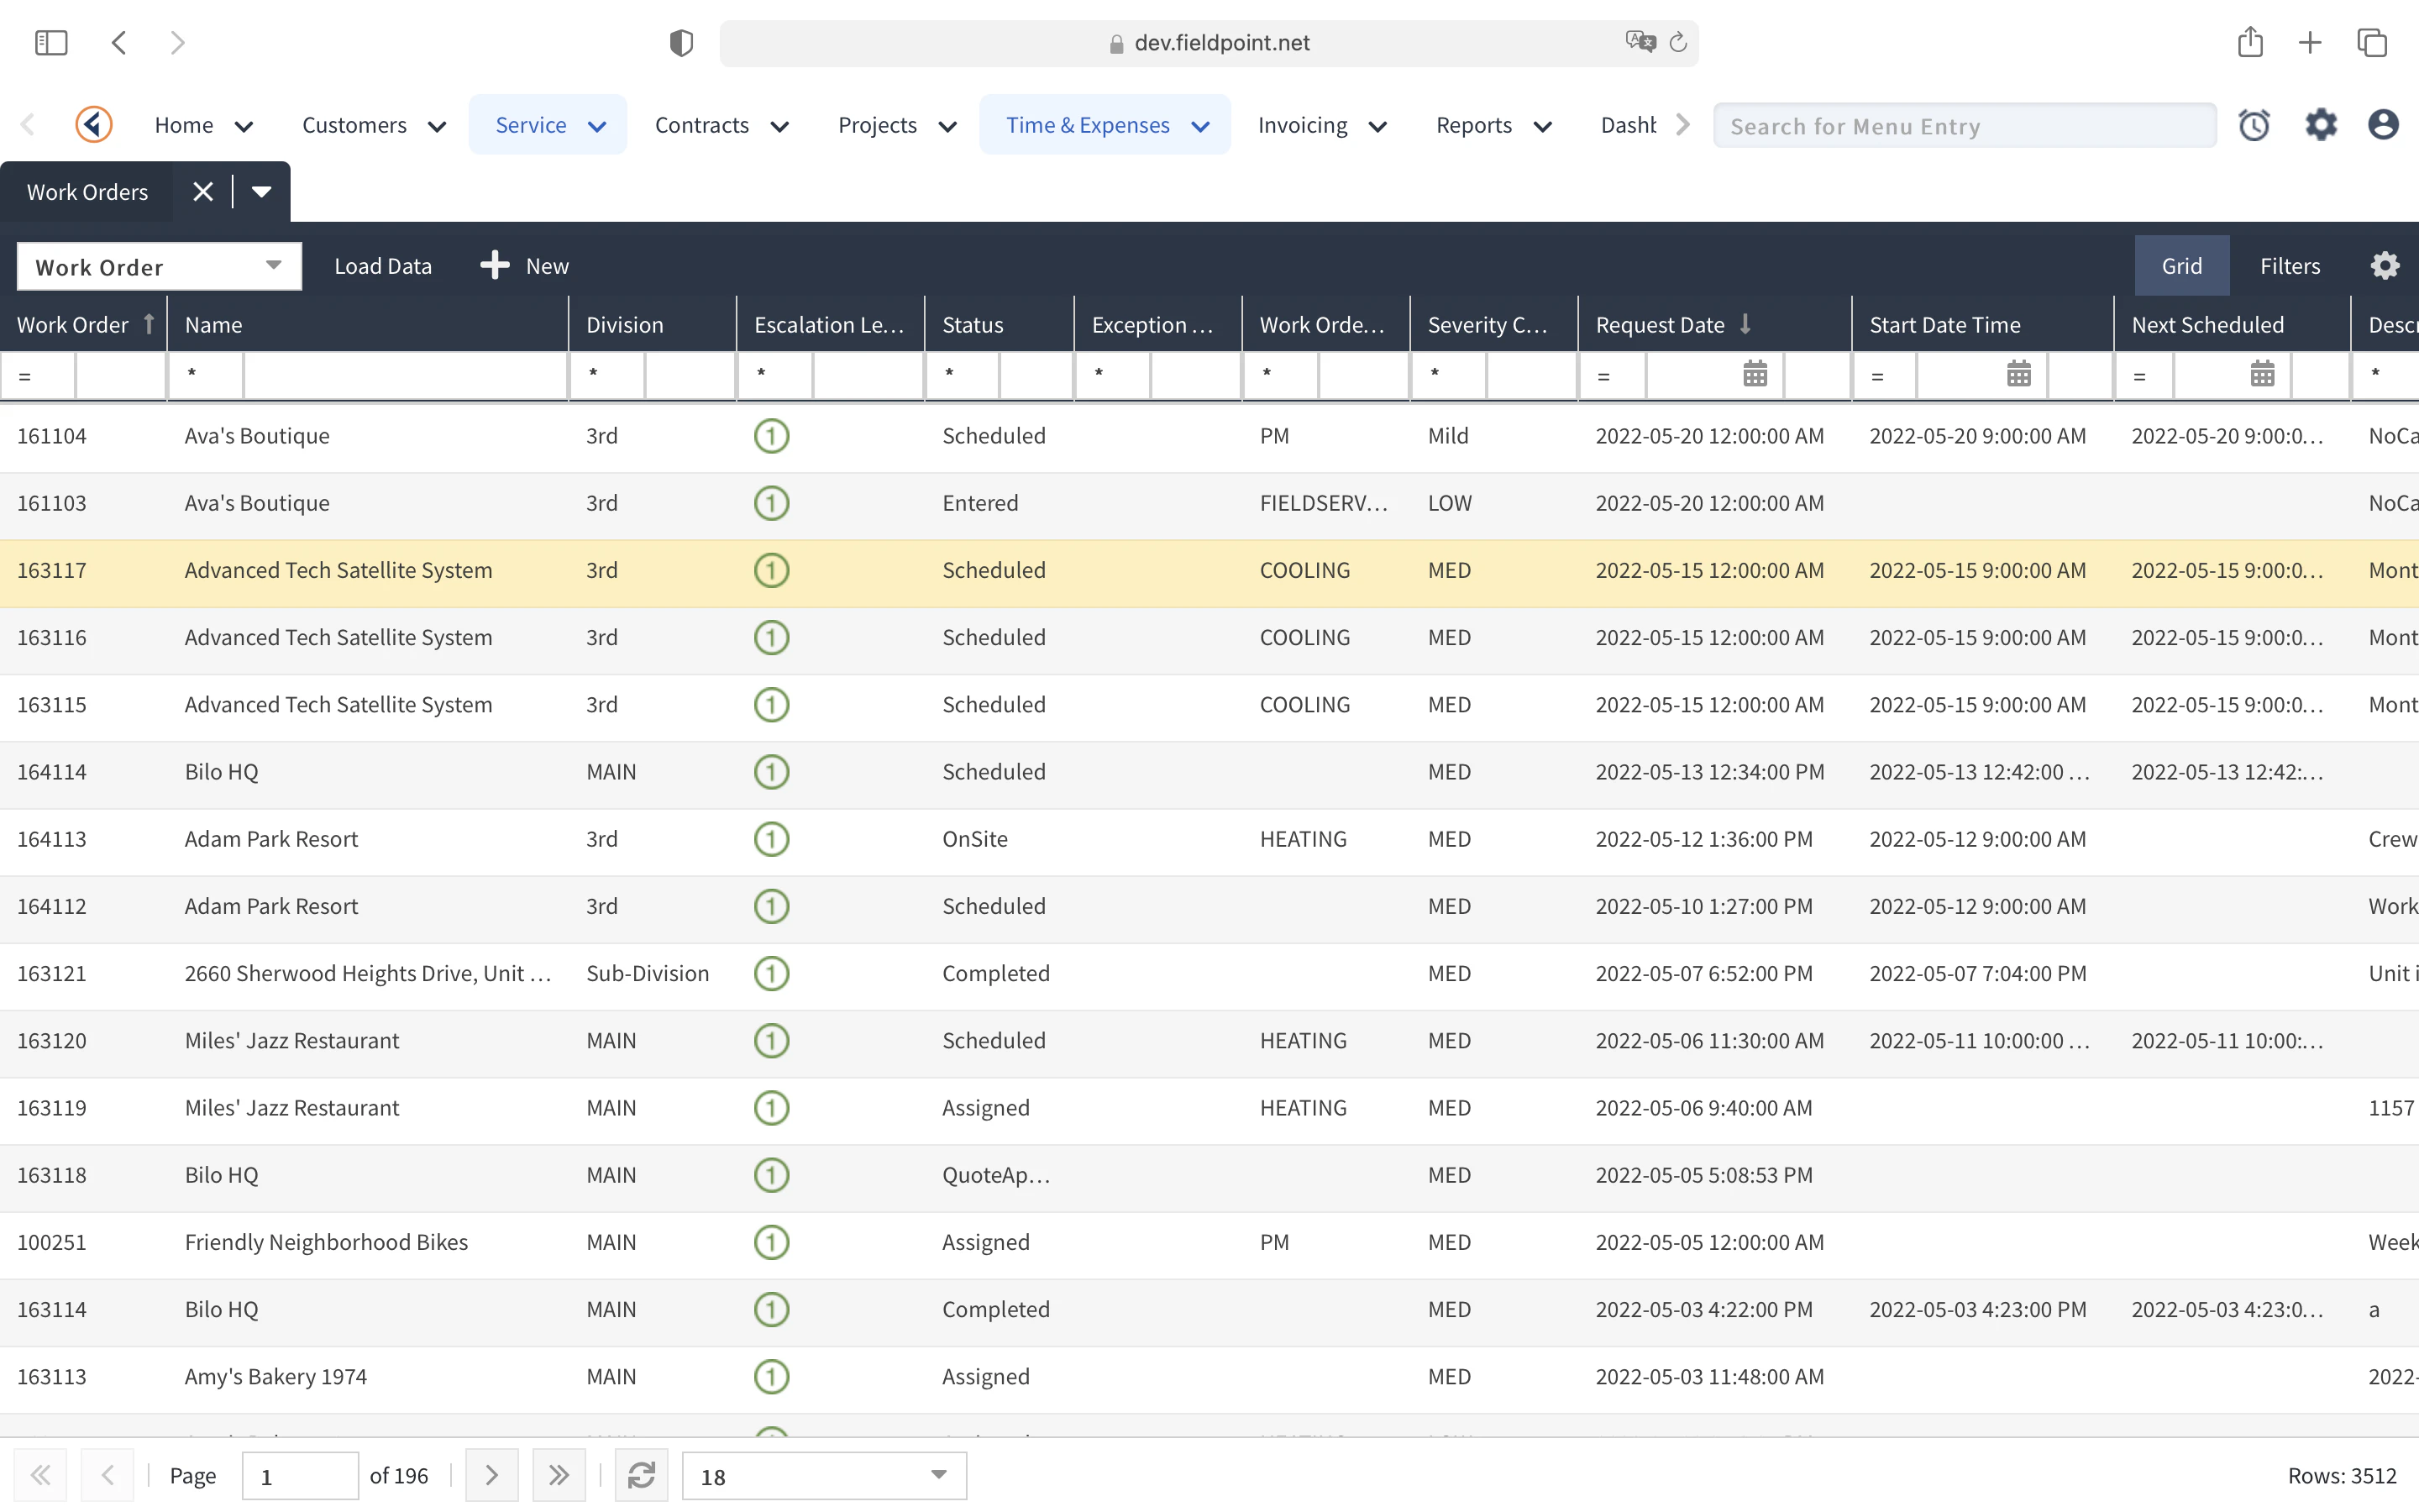The height and width of the screenshot is (1512, 2419).
Task: Open grid configuration gear beside Filters
Action: pos(2385,265)
